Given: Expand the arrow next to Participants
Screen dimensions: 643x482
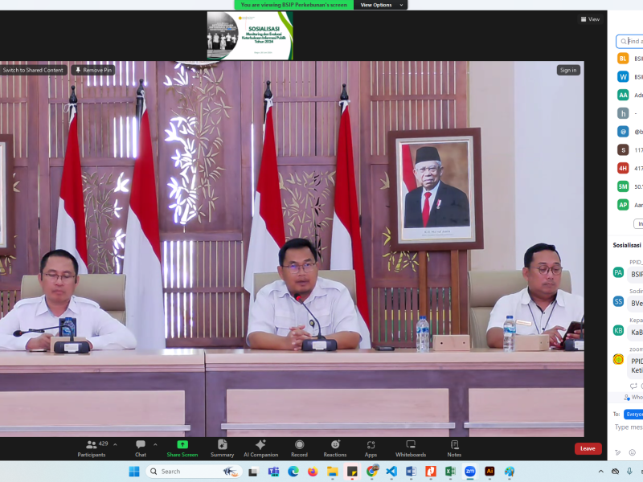Looking at the screenshot, I should [115, 444].
